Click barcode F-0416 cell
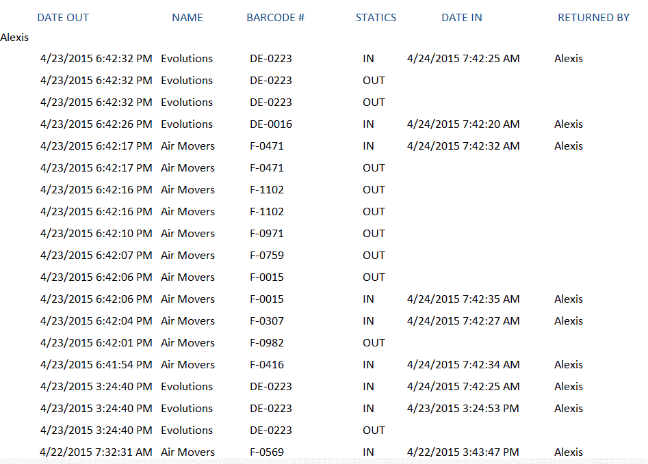Viewport: 648px width, 464px height. pyautogui.click(x=267, y=365)
